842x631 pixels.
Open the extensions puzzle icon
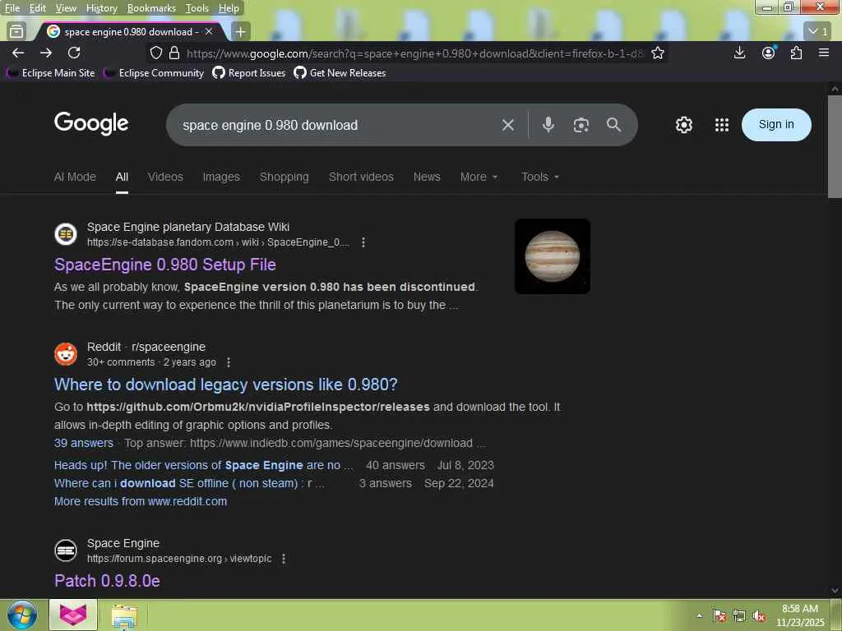click(x=796, y=53)
